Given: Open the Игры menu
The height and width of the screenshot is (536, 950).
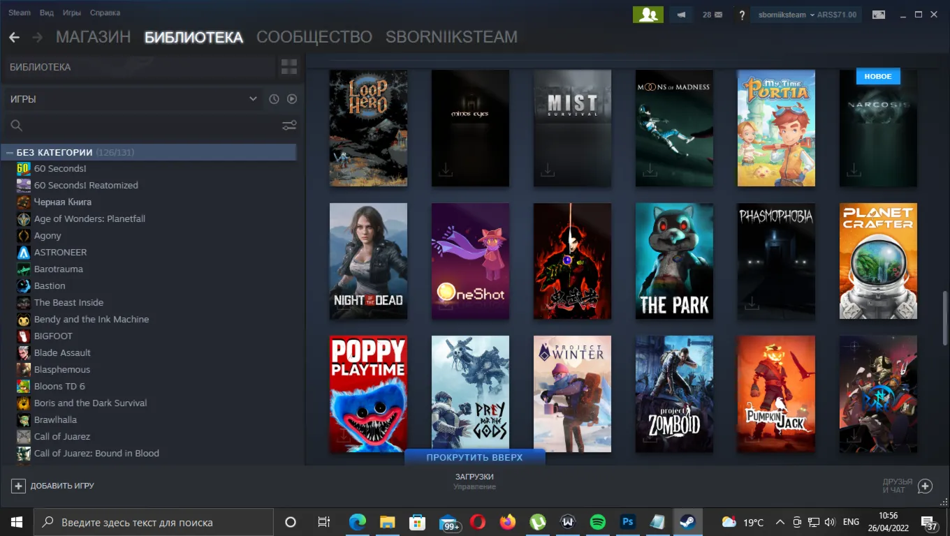Looking at the screenshot, I should point(71,13).
